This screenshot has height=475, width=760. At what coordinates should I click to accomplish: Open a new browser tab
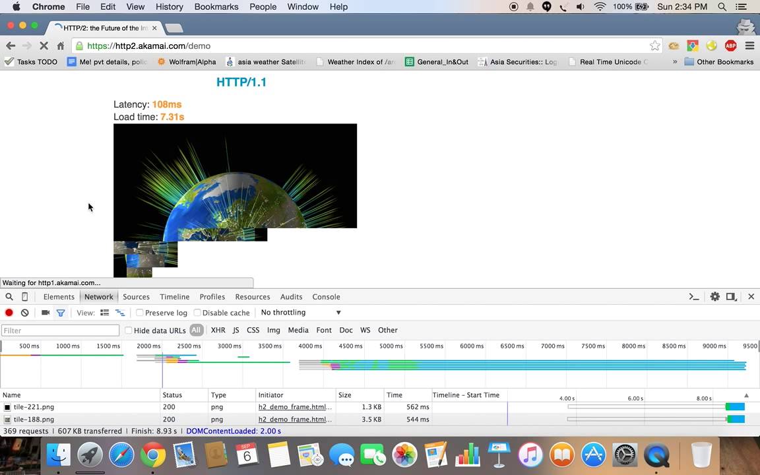(x=174, y=28)
